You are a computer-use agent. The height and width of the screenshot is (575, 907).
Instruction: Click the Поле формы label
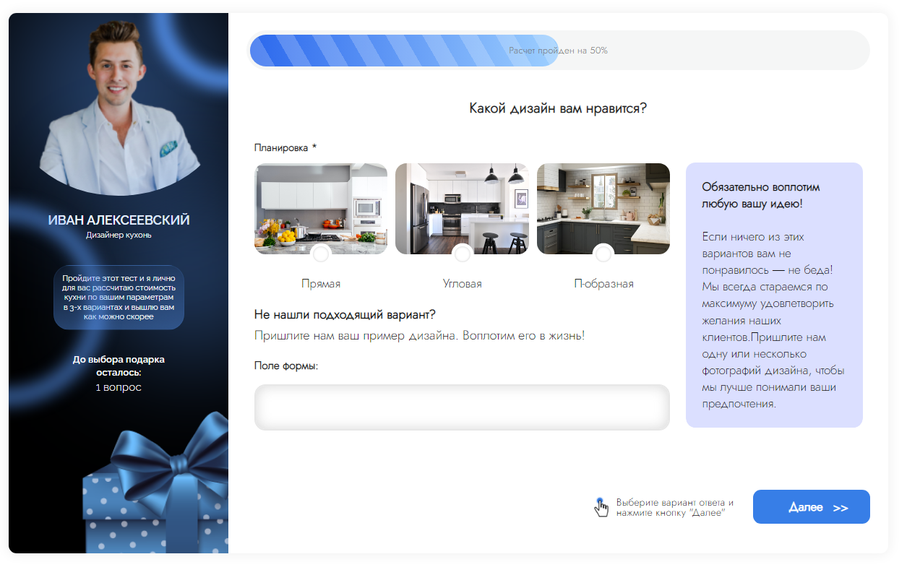point(286,366)
